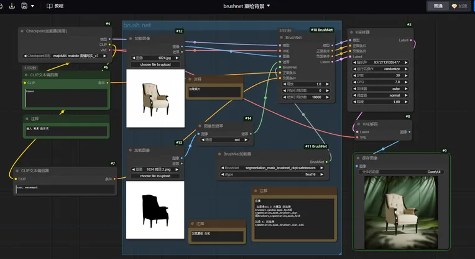Switch to 普通 mode toggle

[x=438, y=6]
